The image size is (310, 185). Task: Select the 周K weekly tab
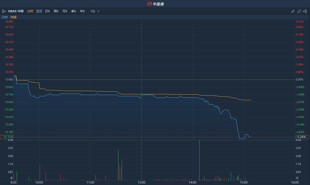[x=56, y=11]
